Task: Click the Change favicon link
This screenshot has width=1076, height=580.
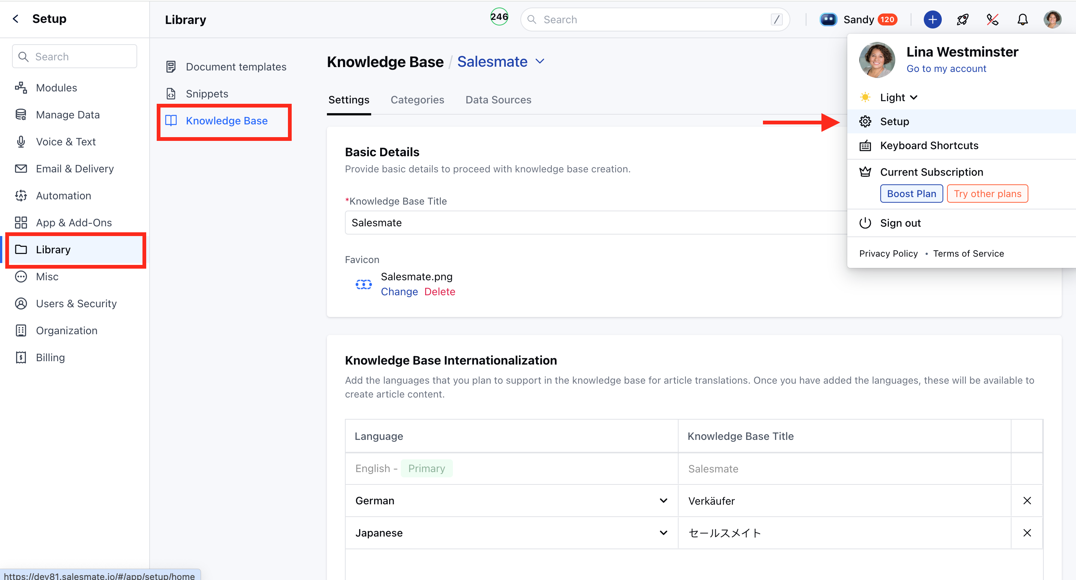Action: [399, 292]
